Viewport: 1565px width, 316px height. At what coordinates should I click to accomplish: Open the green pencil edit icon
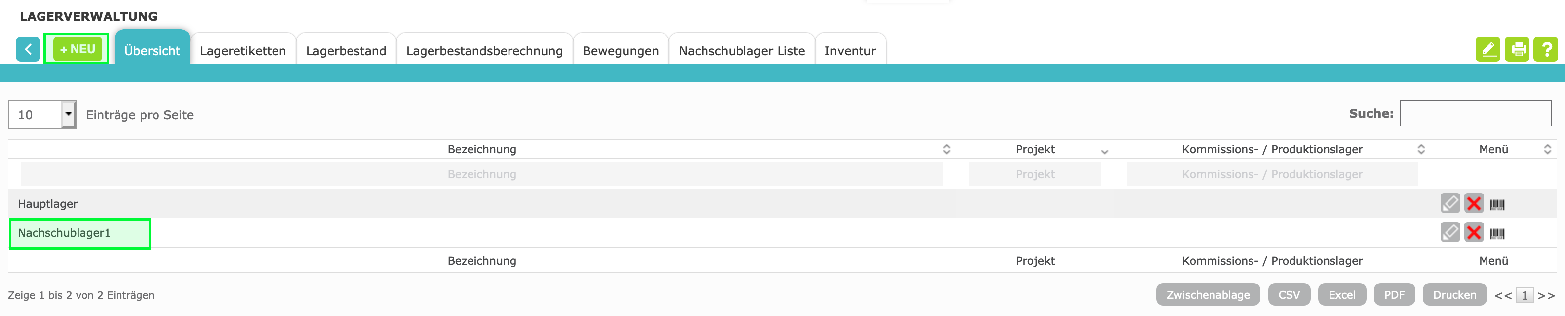click(1487, 50)
